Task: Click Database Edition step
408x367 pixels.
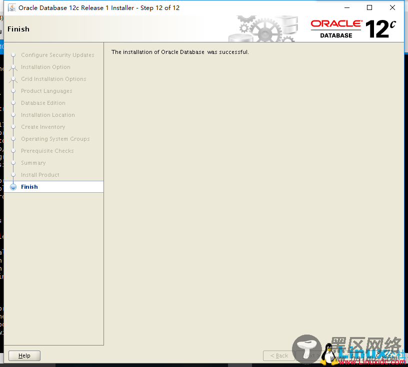Action: [x=43, y=103]
